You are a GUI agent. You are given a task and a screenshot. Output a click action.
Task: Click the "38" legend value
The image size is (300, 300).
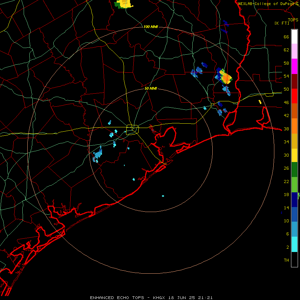286,129
